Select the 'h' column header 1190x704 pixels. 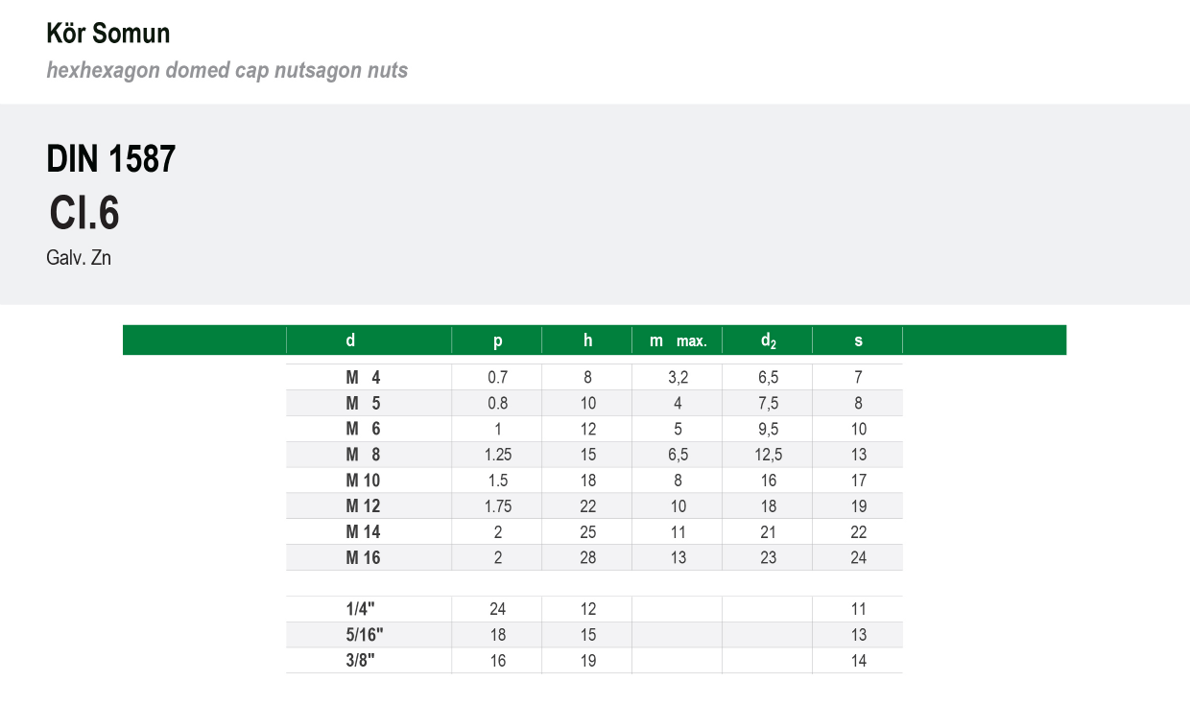tap(587, 340)
